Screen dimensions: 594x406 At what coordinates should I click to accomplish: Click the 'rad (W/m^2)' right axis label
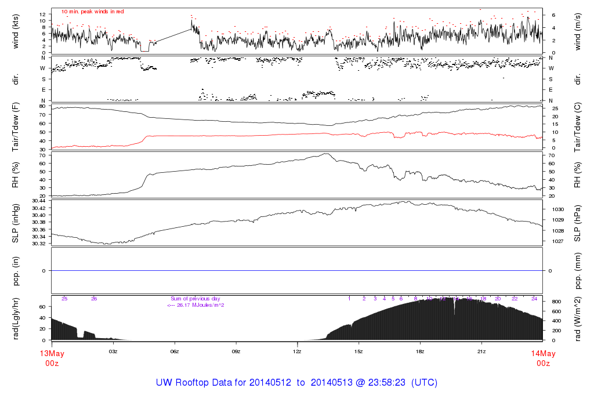pos(578,318)
